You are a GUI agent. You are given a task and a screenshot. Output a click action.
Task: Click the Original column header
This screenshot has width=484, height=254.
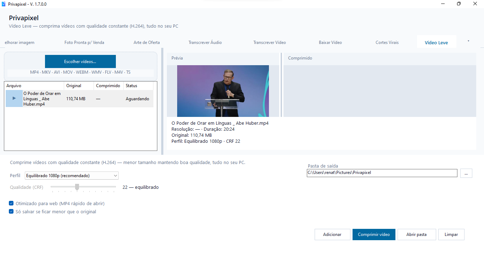79,86
